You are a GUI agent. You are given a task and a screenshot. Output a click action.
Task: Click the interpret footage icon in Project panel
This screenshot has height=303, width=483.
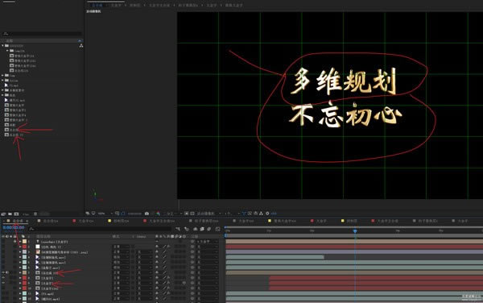coord(3,214)
